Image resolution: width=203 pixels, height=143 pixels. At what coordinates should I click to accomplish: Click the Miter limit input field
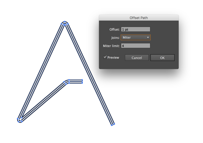point(136,46)
